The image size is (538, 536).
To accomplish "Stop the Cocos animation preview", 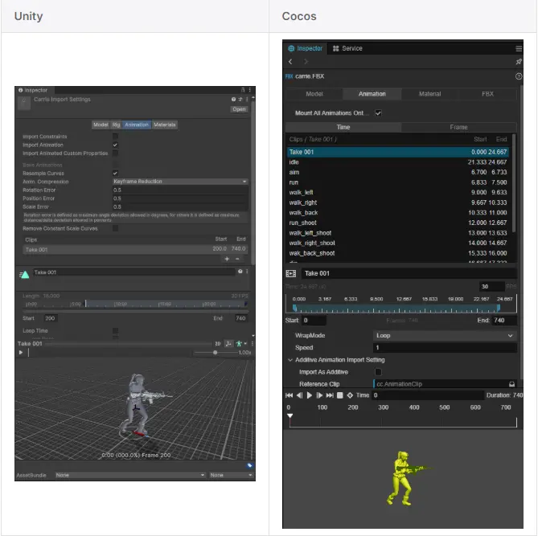I will [x=339, y=395].
